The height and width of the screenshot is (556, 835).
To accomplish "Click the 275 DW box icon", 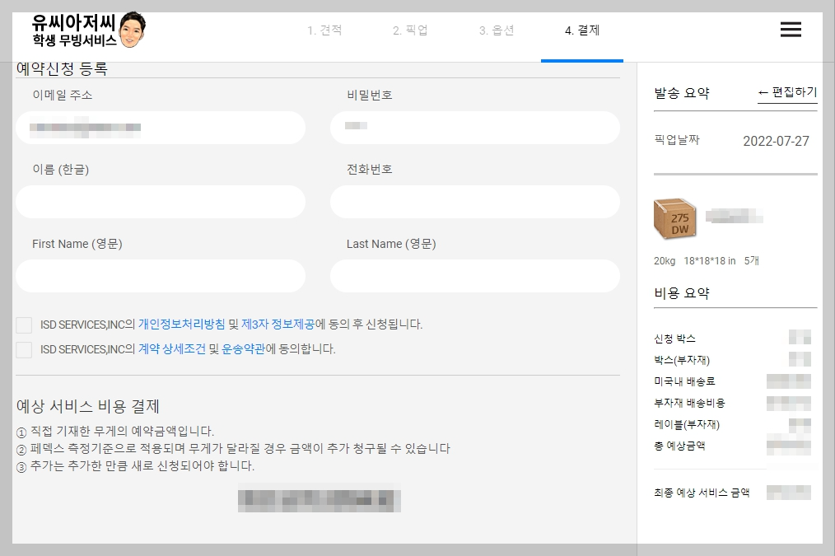I will point(674,218).
